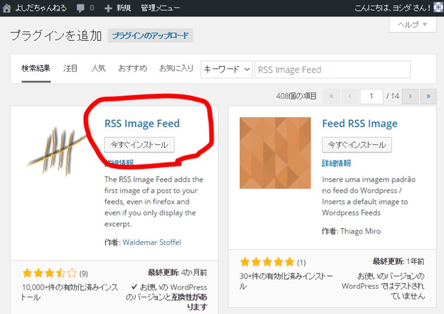Go to last page arrow

(x=428, y=96)
